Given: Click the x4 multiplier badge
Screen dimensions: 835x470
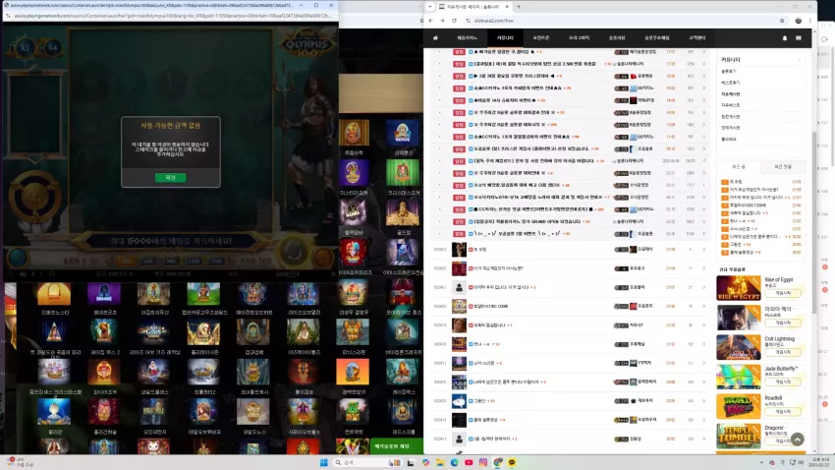Looking at the screenshot, I should tap(52, 47).
